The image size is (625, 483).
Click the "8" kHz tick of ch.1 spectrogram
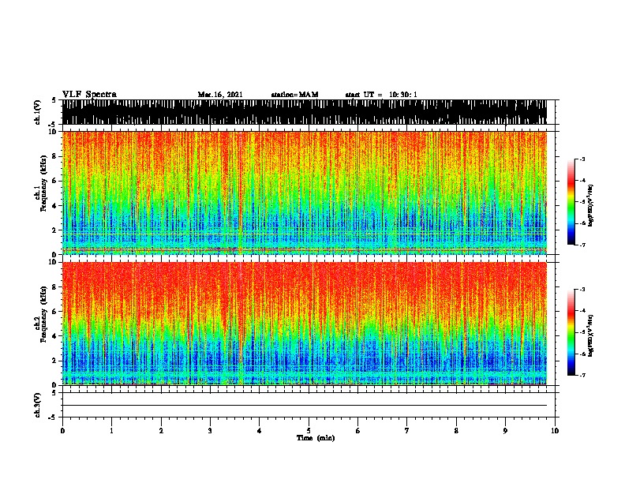click(55, 156)
